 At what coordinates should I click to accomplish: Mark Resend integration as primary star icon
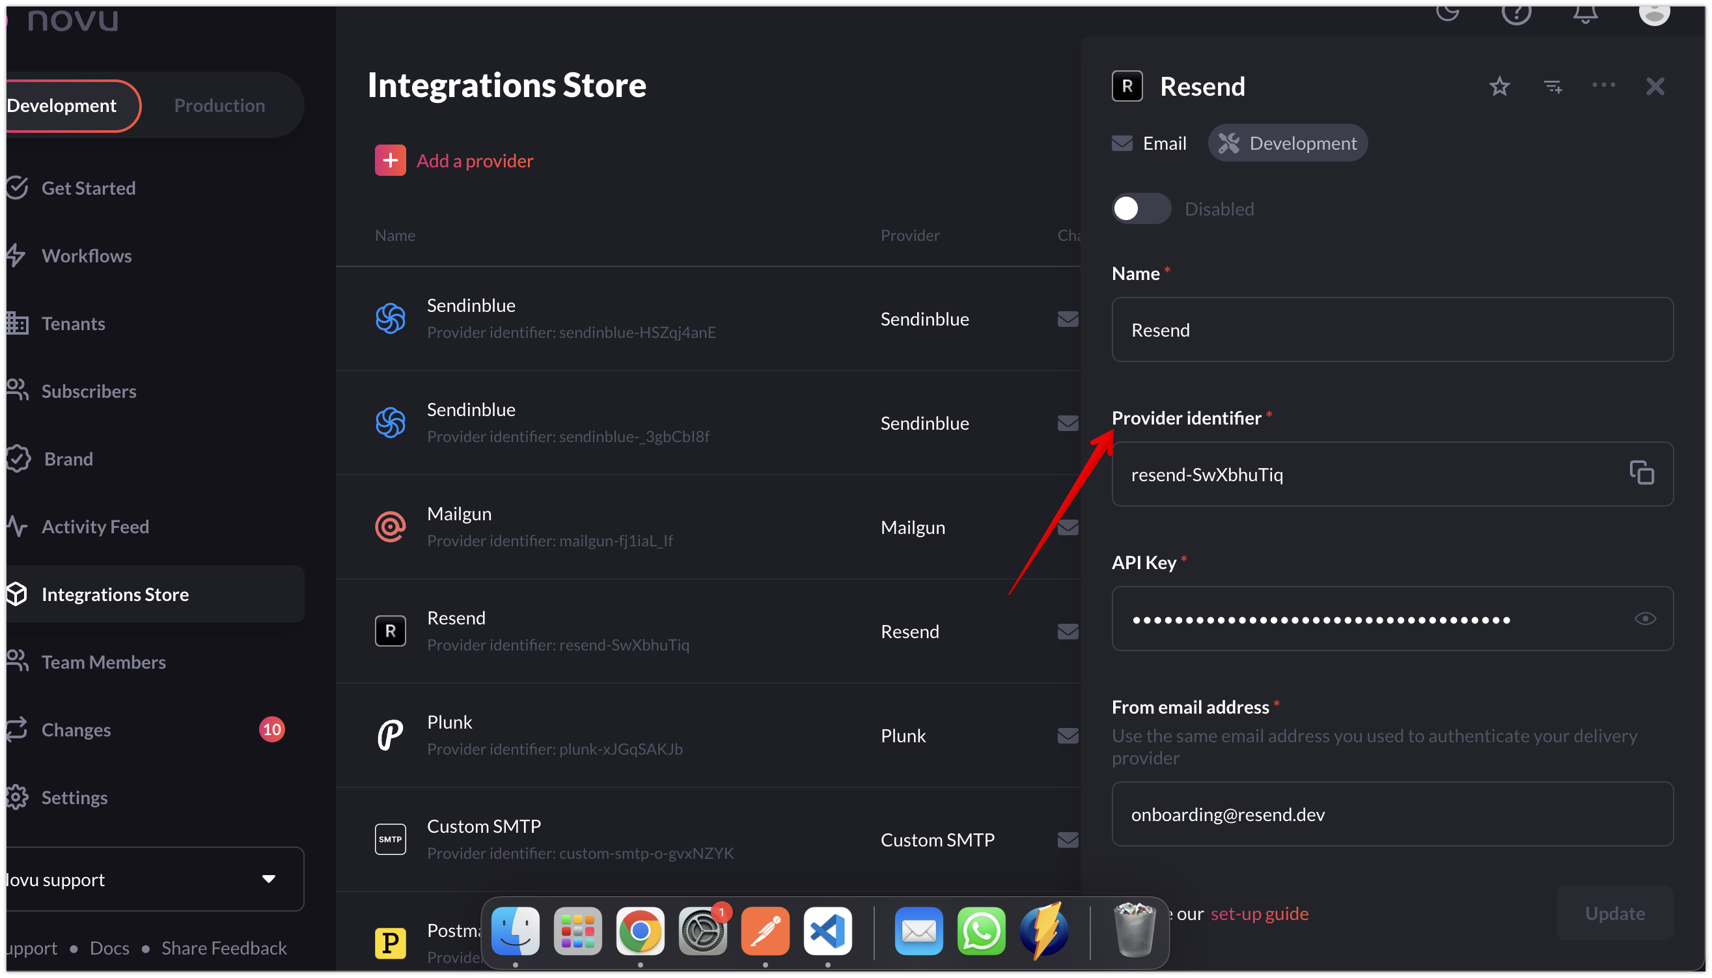[x=1499, y=86]
